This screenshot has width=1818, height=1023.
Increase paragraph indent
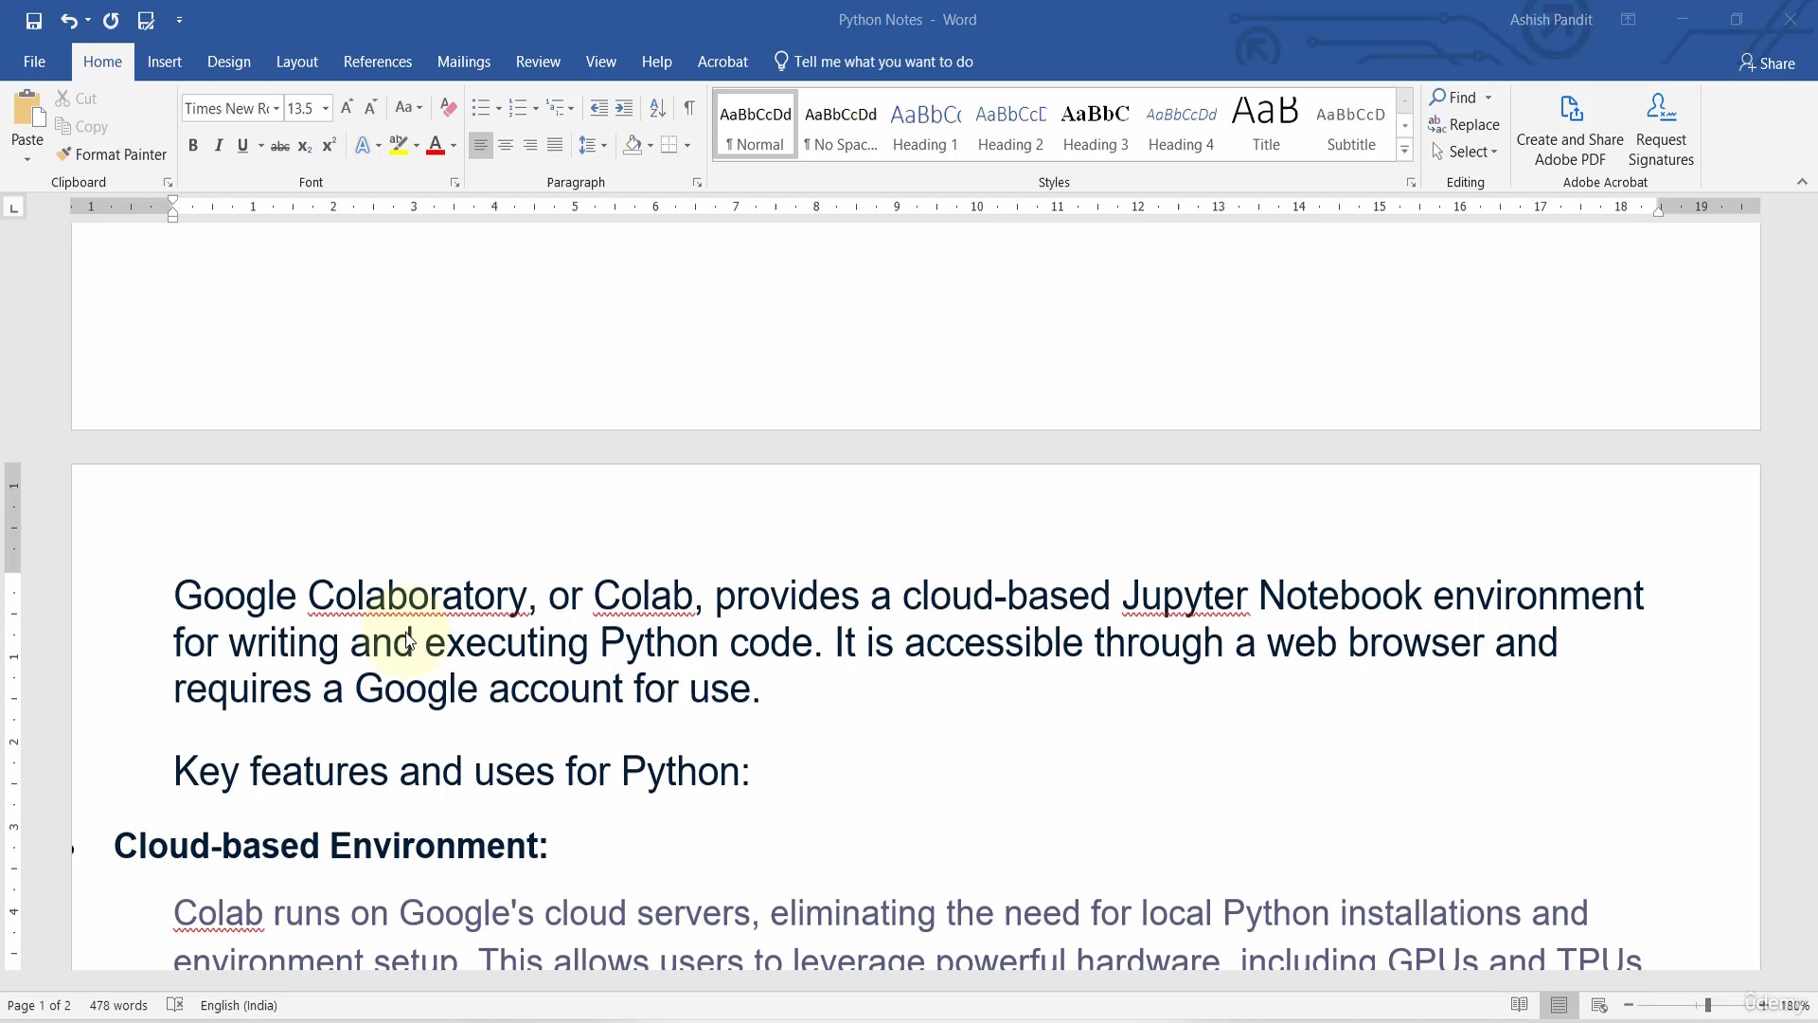point(623,108)
